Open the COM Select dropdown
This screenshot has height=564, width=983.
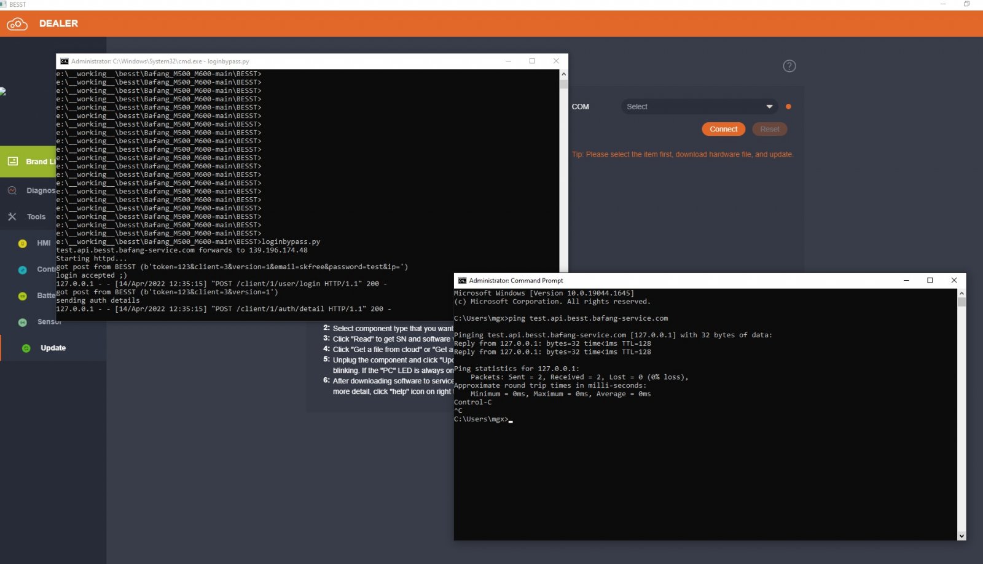699,107
